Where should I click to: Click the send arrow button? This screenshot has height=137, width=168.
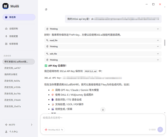coord(160,130)
